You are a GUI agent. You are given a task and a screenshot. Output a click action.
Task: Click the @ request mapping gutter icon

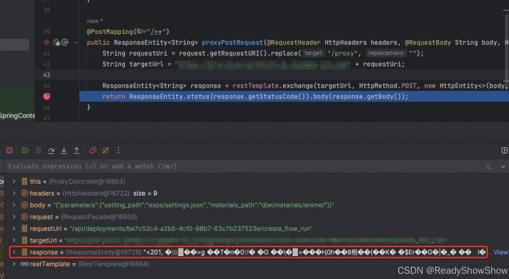click(x=65, y=42)
